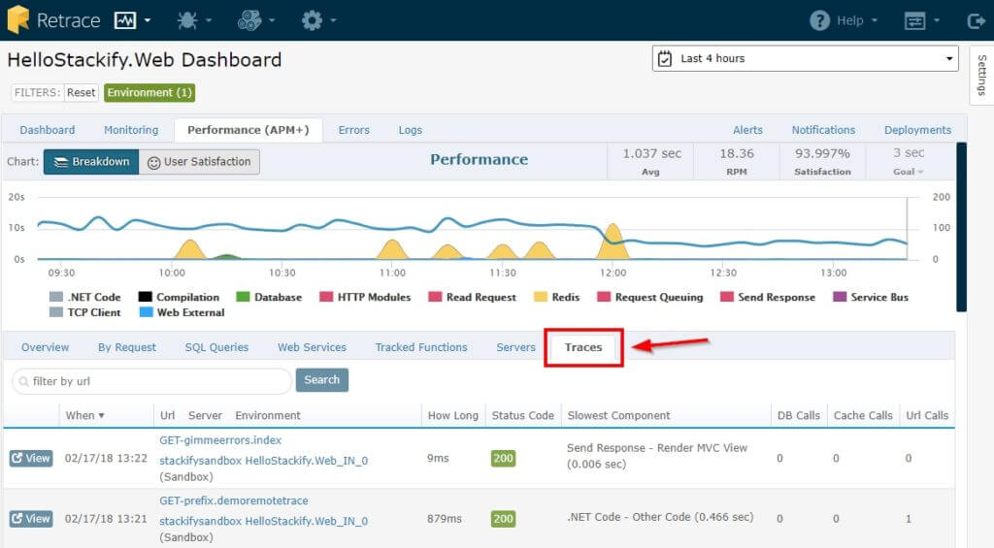This screenshot has height=548, width=994.
Task: Open stackifysandbox link in 13:22 row
Action: (200, 461)
